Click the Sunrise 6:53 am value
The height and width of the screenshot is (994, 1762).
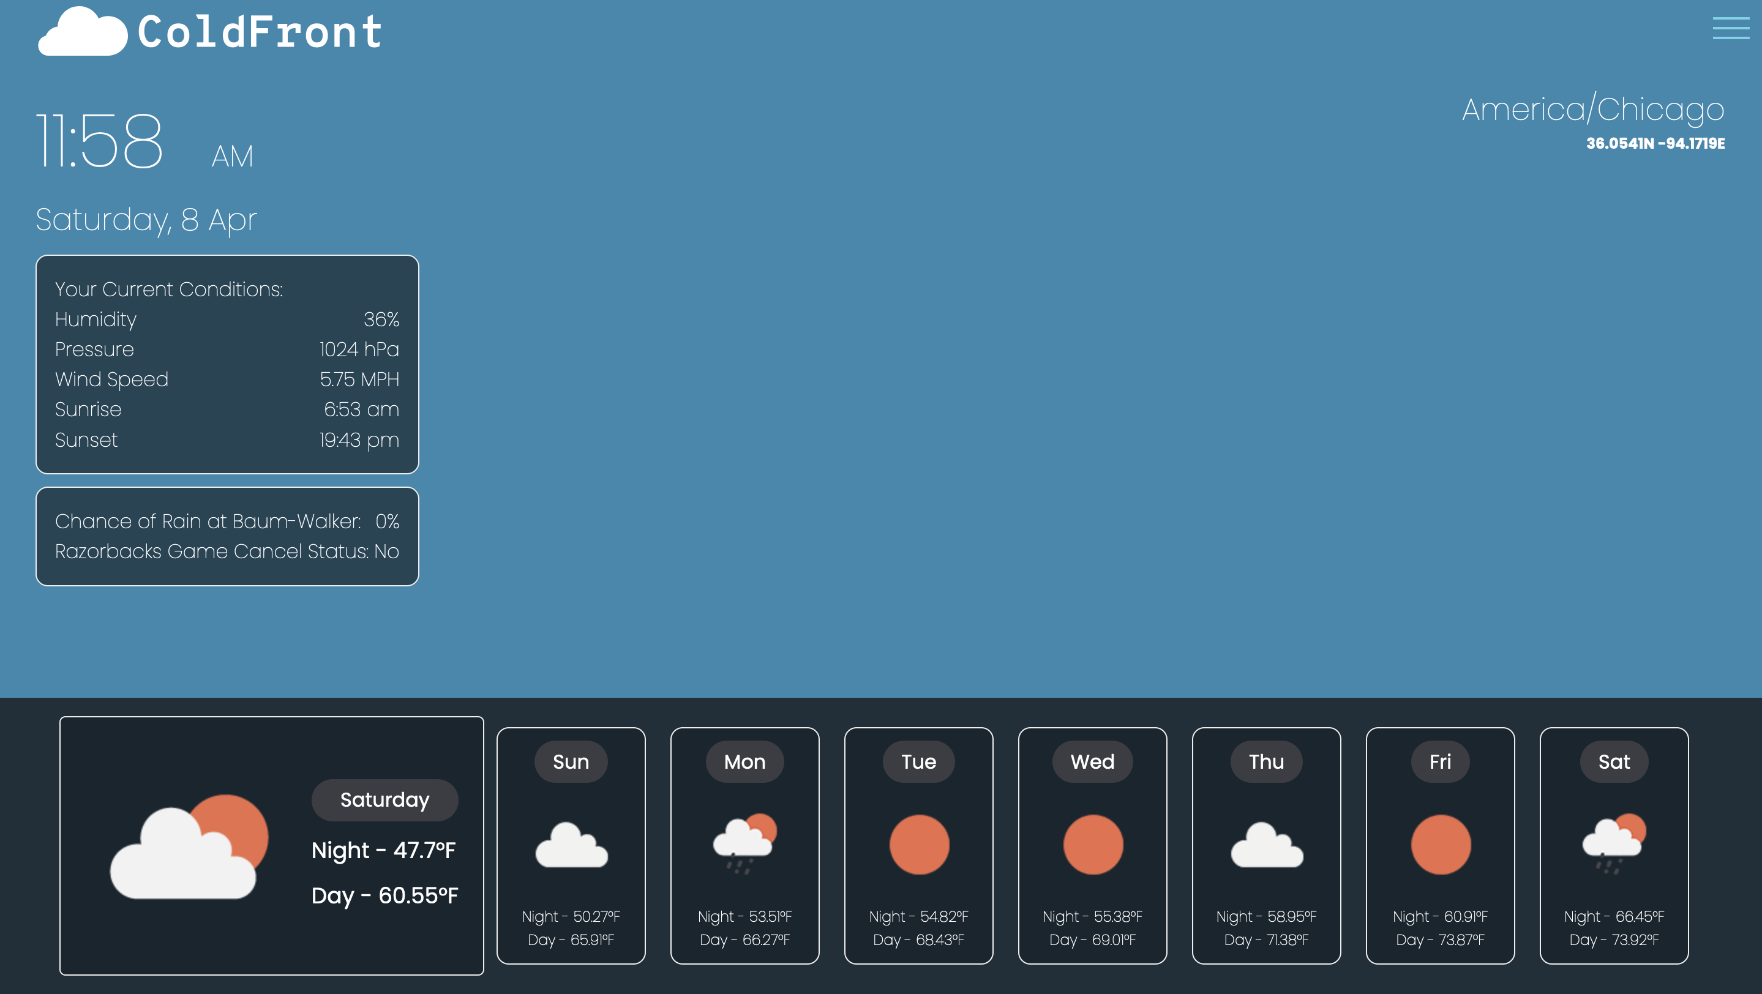click(x=361, y=409)
